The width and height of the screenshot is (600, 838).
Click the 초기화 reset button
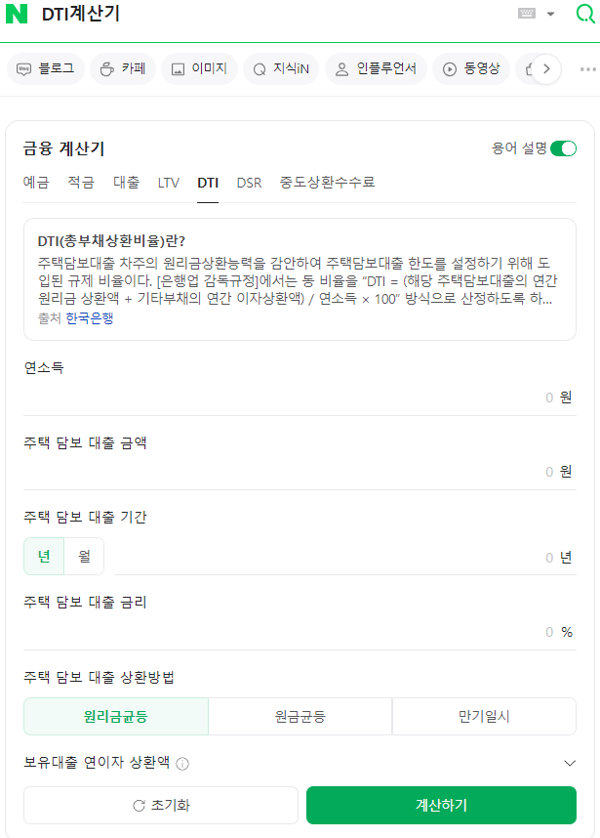pyautogui.click(x=161, y=806)
